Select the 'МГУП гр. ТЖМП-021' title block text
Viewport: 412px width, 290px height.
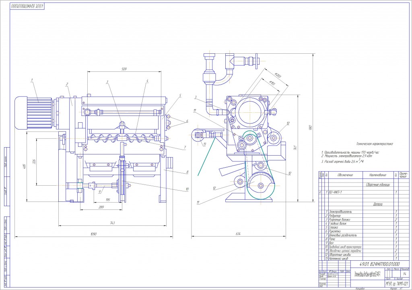[x=397, y=284]
